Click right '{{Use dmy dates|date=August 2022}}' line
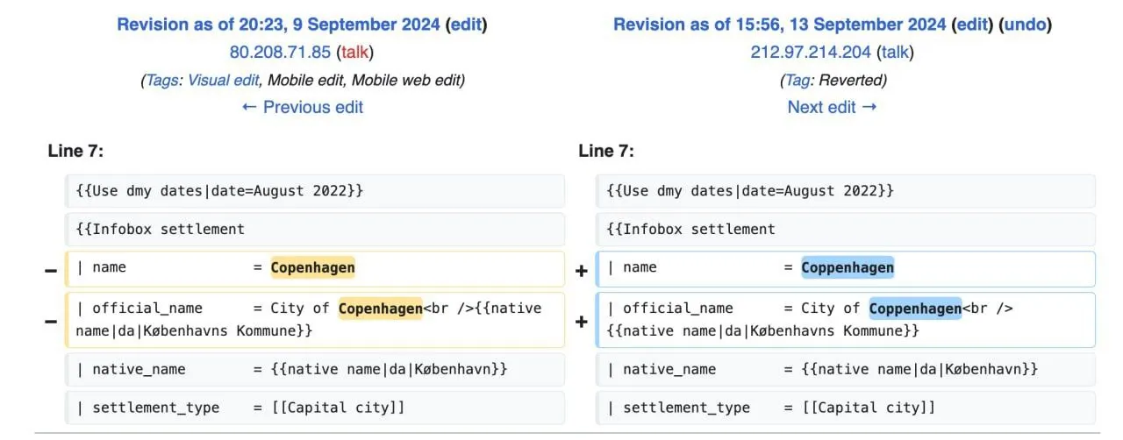Image resolution: width=1123 pixels, height=440 pixels. point(846,191)
